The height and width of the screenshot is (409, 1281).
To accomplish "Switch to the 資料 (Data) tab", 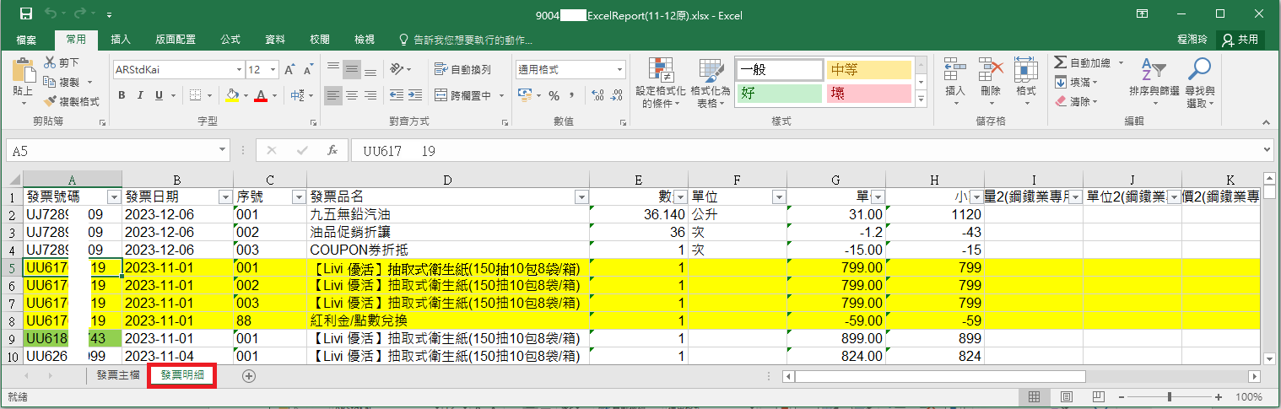I will tap(275, 40).
